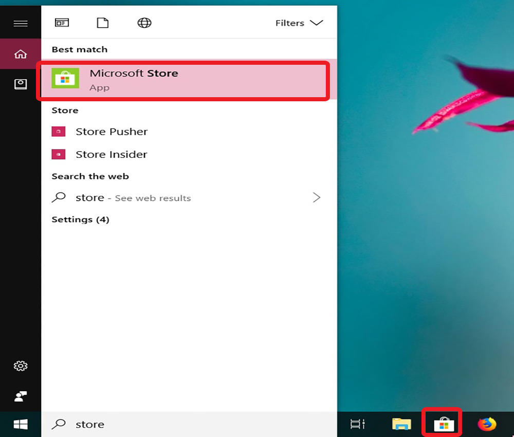Filter results by Apps icon

(x=62, y=23)
